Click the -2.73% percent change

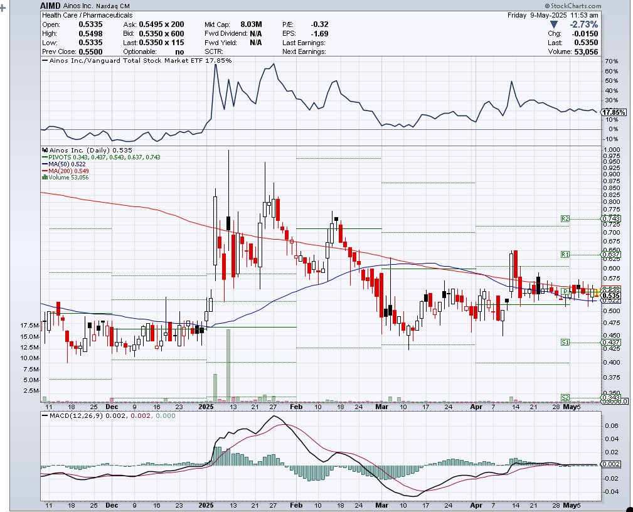click(583, 24)
